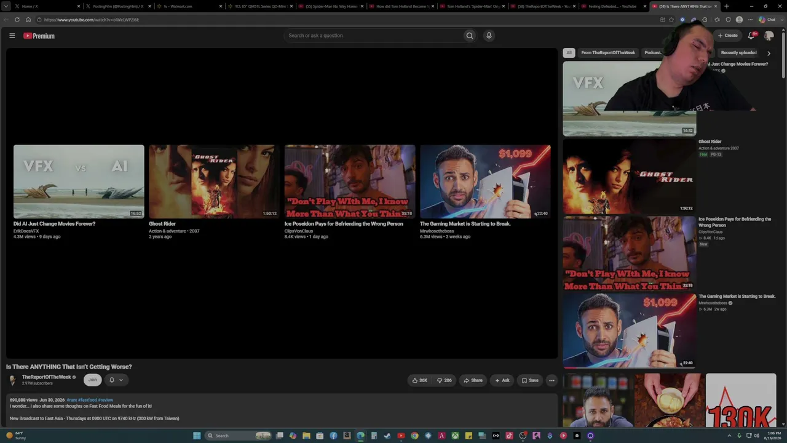Open volume control in system tray
The image size is (787, 443).
coord(756,436)
